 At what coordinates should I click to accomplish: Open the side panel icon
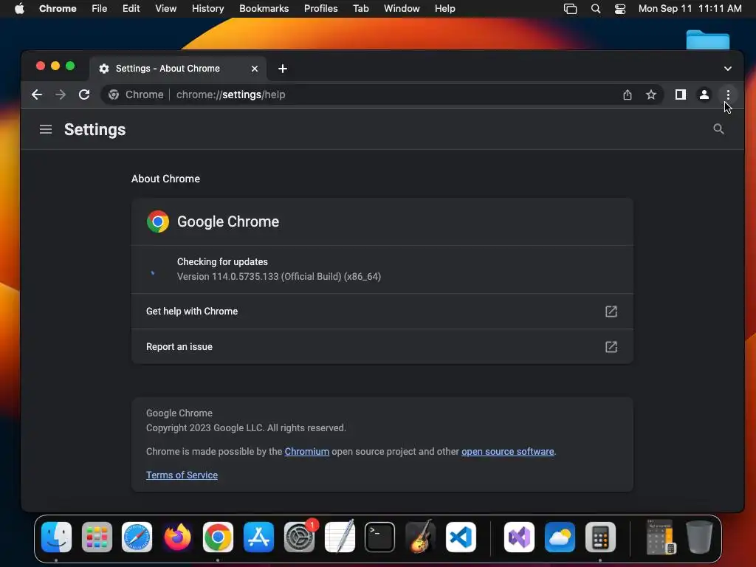680,94
